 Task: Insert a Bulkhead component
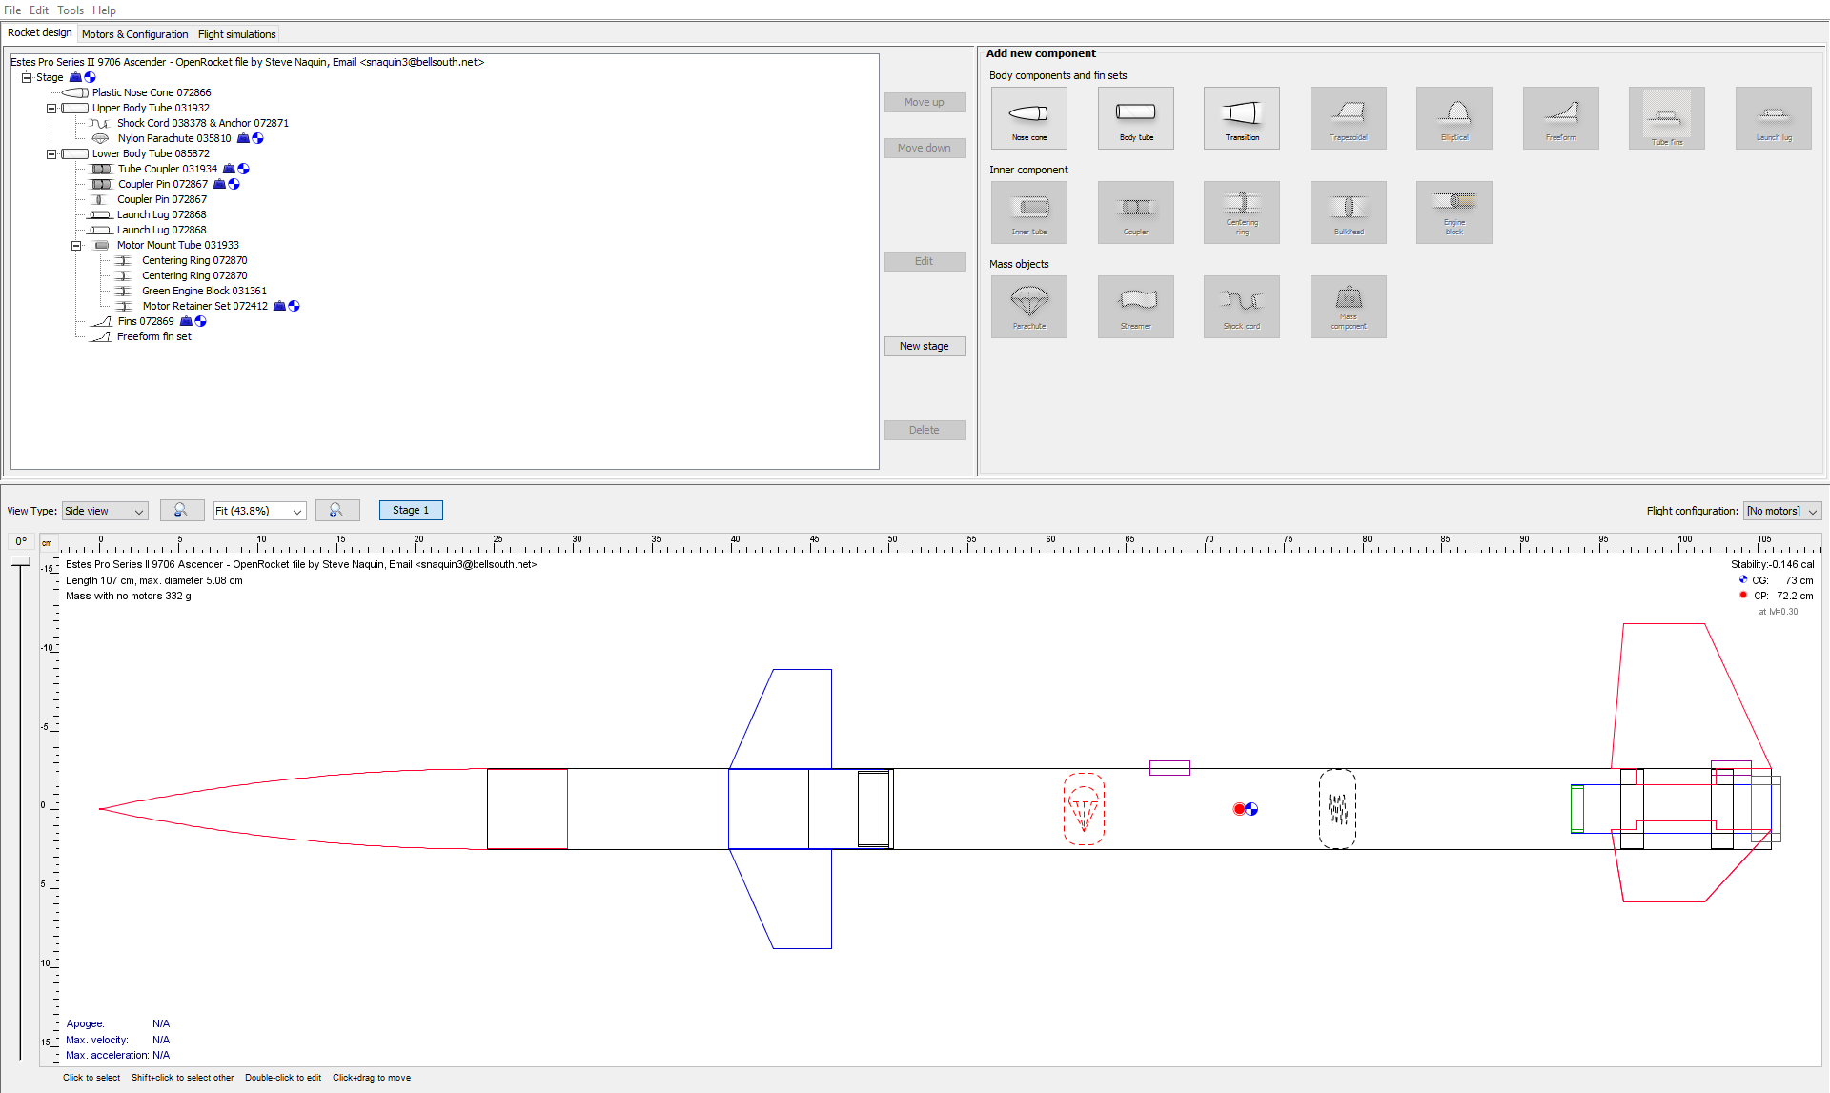click(1348, 212)
